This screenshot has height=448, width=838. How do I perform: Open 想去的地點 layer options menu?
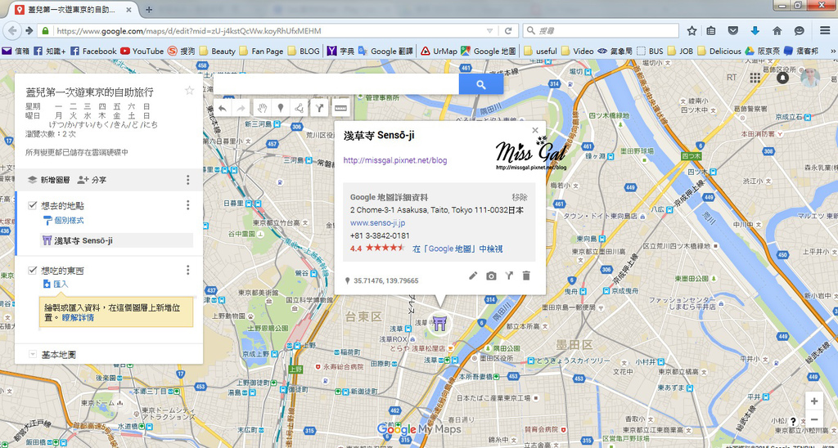tap(187, 205)
